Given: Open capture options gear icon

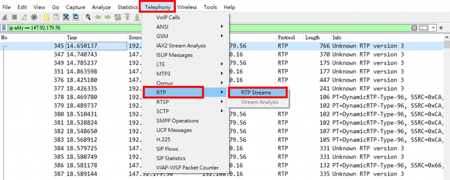Looking at the screenshot, I should pyautogui.click(x=34, y=17).
